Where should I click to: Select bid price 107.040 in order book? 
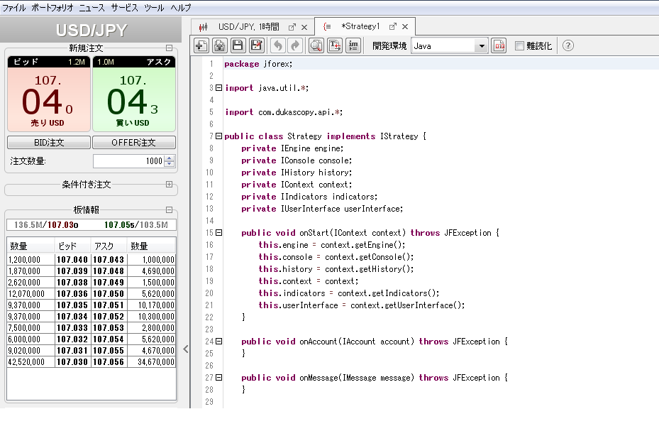(x=72, y=260)
